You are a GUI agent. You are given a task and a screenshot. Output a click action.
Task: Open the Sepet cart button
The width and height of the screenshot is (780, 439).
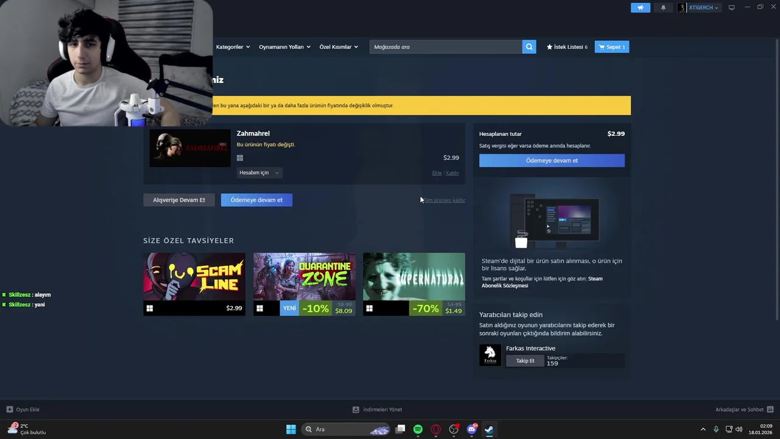(612, 47)
